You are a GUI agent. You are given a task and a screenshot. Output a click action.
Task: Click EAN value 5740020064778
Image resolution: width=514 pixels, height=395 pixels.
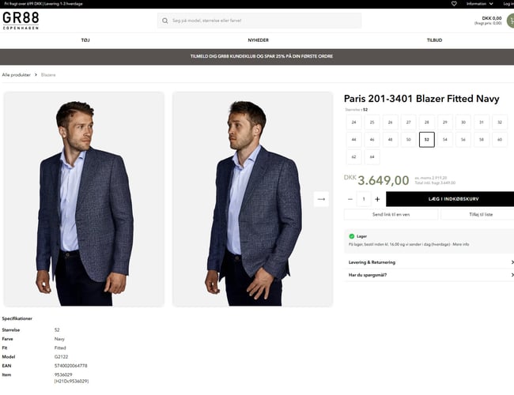[71, 366]
